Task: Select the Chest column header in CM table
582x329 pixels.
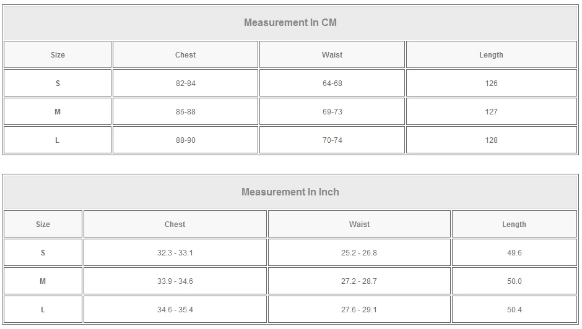Action: 185,55
